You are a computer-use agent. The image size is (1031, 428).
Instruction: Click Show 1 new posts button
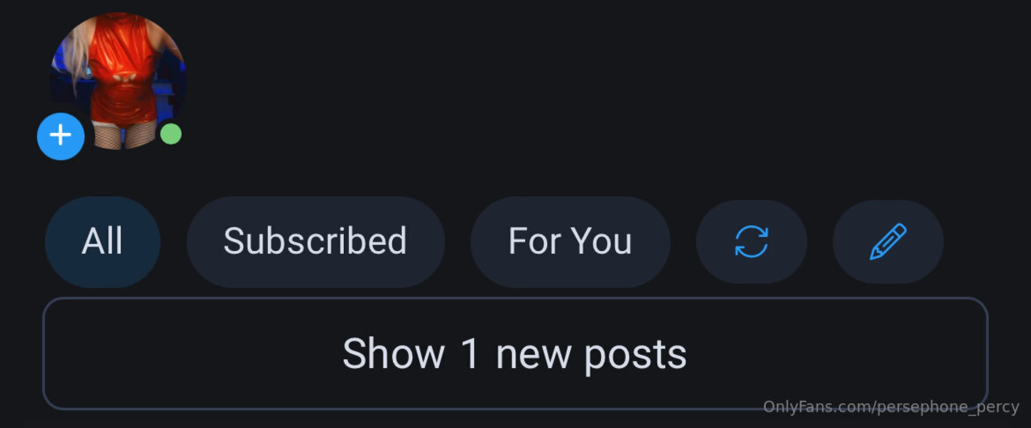(x=515, y=353)
